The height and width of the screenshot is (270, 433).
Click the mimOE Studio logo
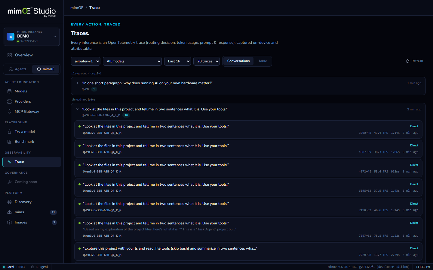pyautogui.click(x=32, y=12)
